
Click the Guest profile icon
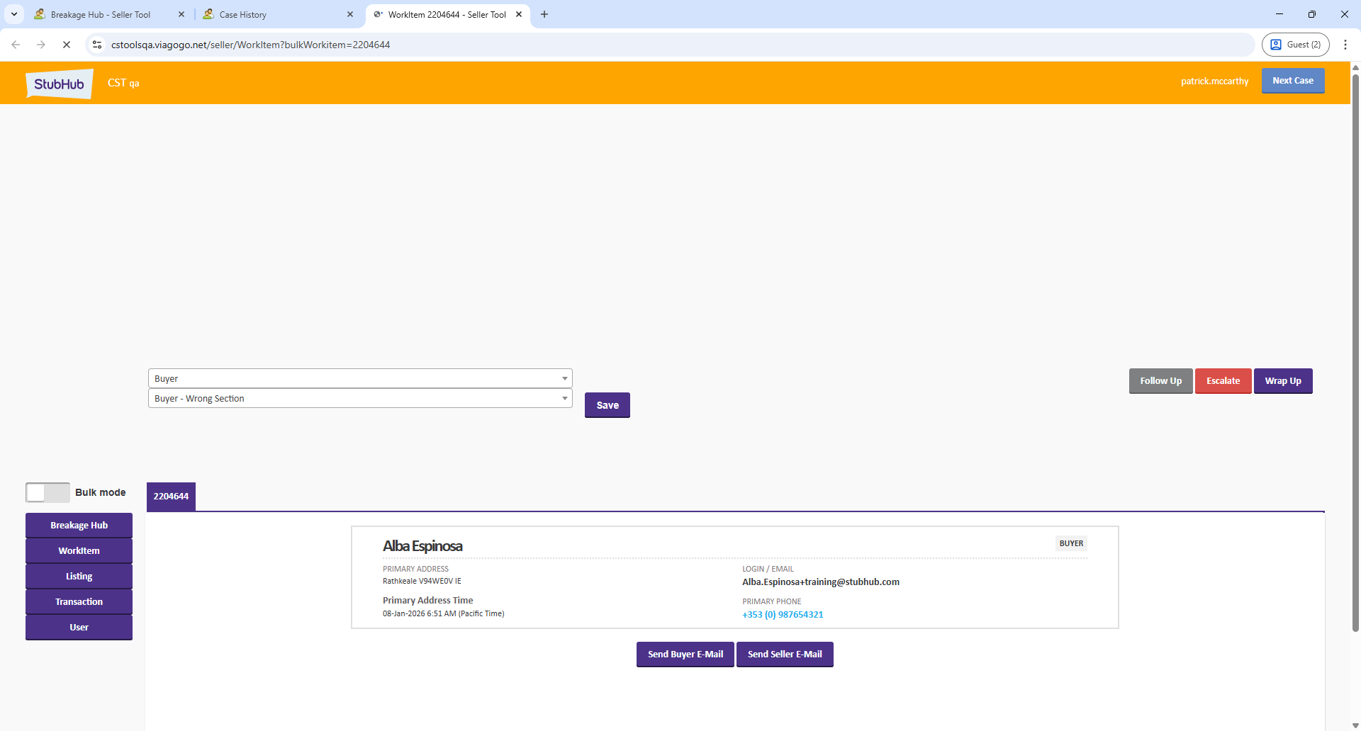click(x=1295, y=45)
